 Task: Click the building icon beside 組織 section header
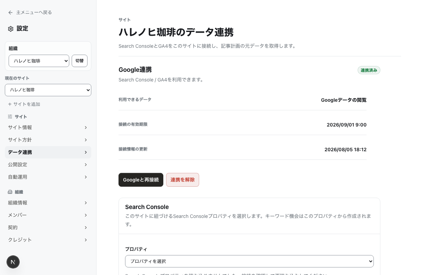click(10, 192)
